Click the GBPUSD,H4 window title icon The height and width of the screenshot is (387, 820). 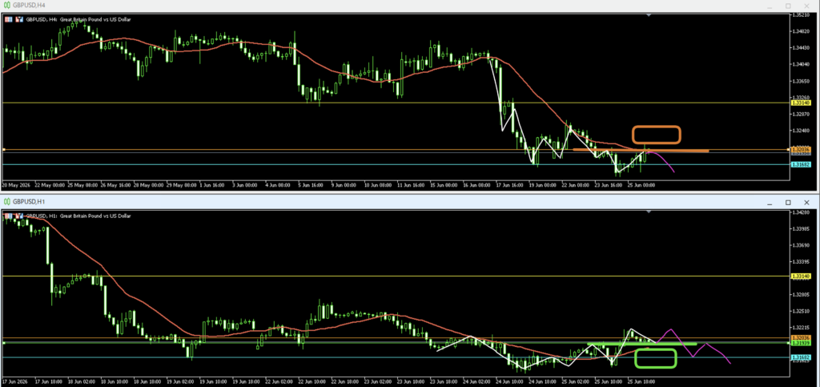[x=6, y=6]
